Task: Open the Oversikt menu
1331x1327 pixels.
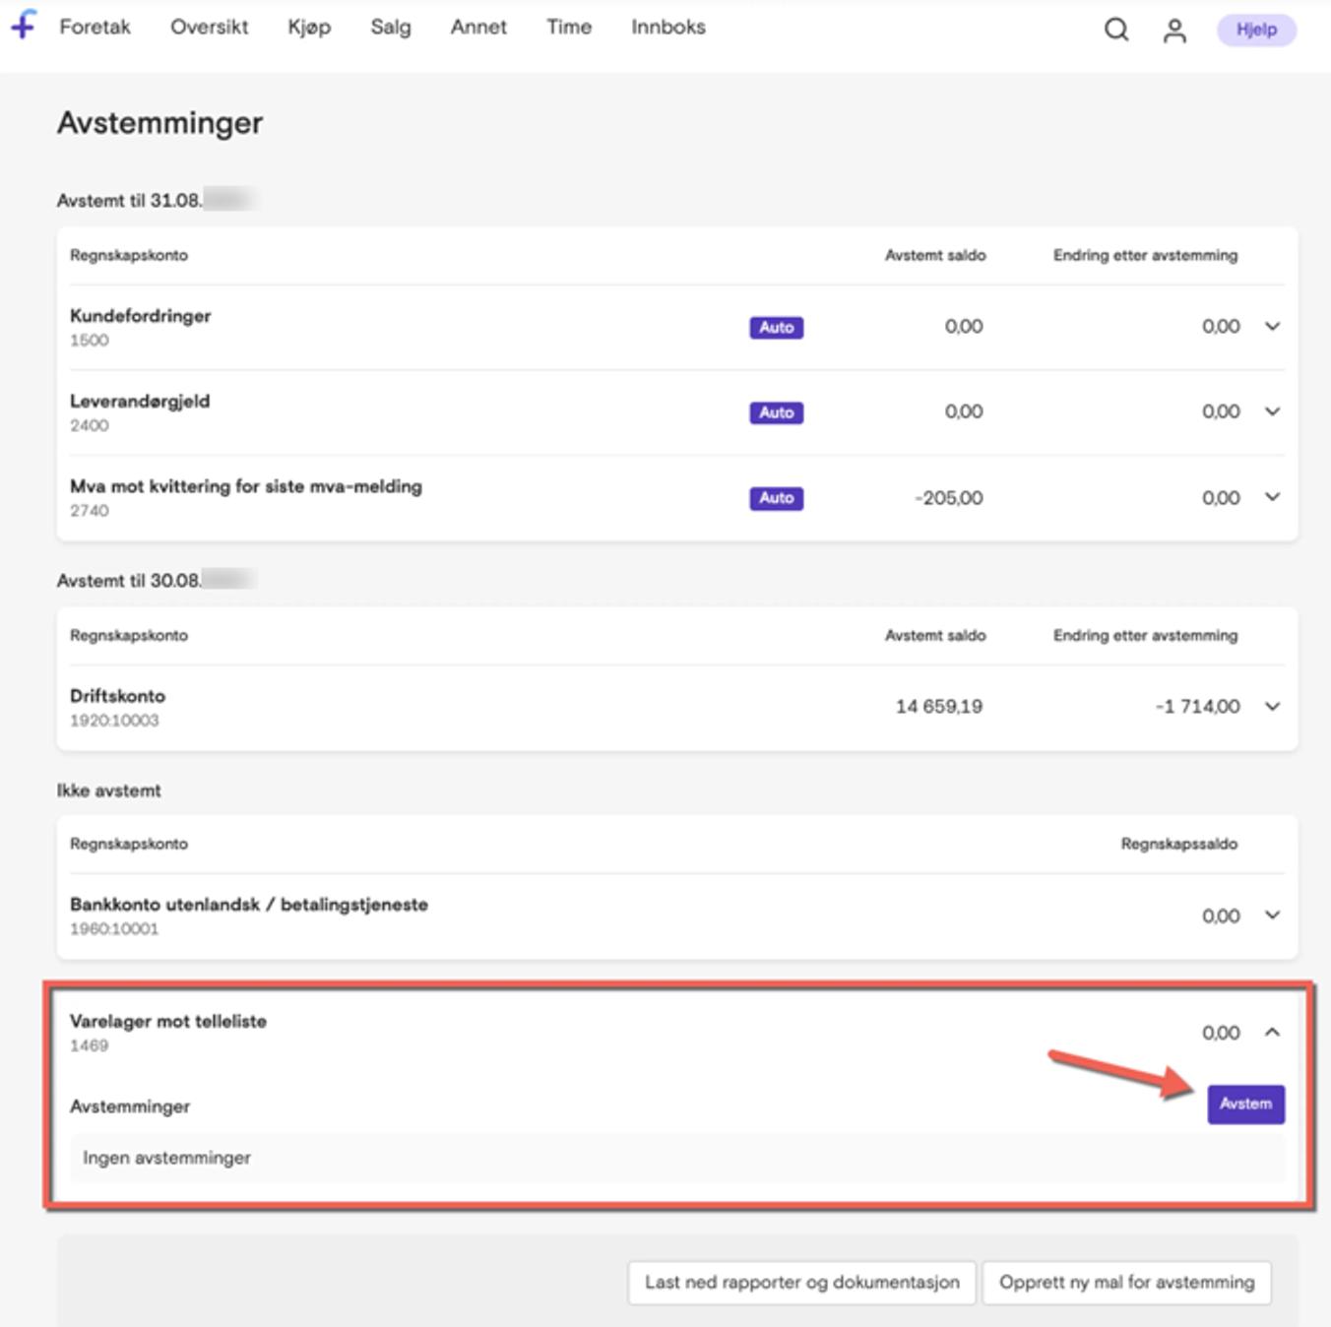Action: click(210, 28)
